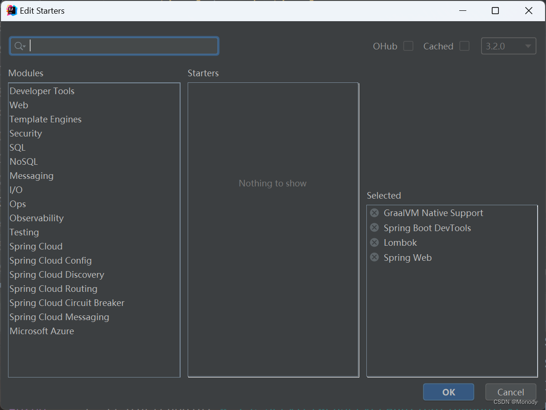Click the IntelliJ icon in title bar

point(11,10)
